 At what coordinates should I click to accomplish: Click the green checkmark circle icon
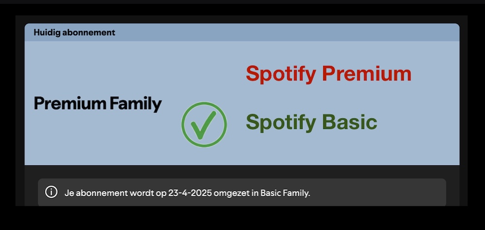204,125
